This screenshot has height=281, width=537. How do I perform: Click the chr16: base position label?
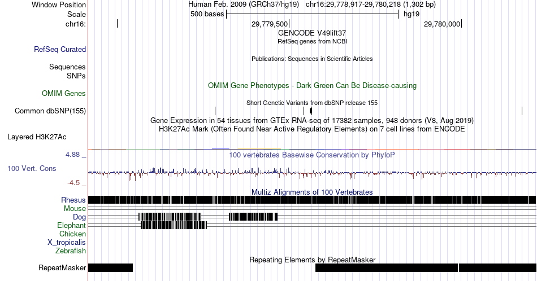tap(76, 24)
